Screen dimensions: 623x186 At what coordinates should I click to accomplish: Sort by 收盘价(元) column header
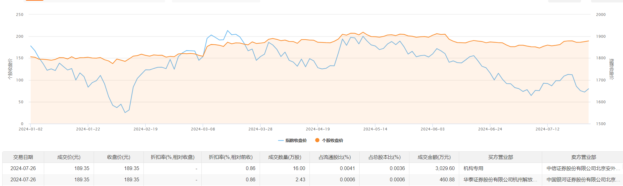coord(119,157)
